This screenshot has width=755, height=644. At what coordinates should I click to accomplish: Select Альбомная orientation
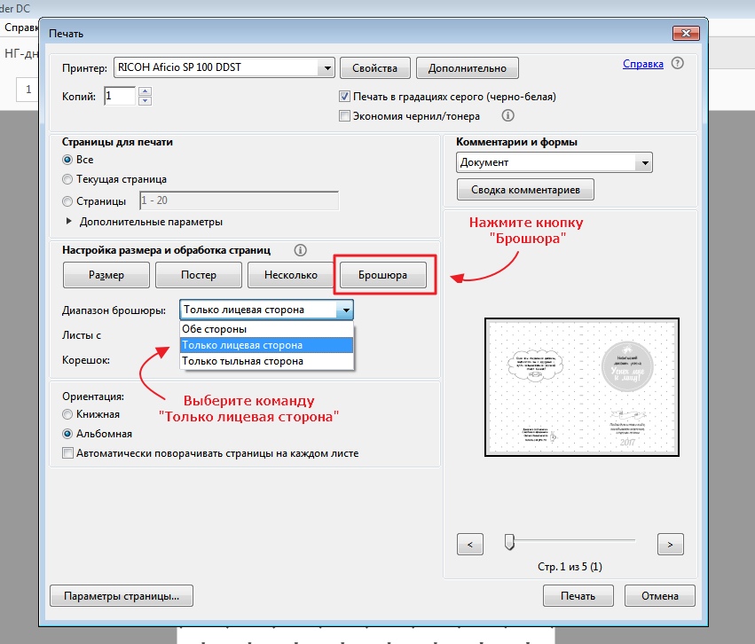coord(67,434)
